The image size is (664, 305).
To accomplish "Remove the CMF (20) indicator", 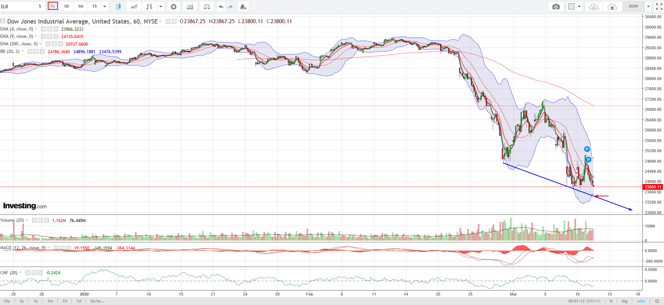I will pyautogui.click(x=40, y=273).
